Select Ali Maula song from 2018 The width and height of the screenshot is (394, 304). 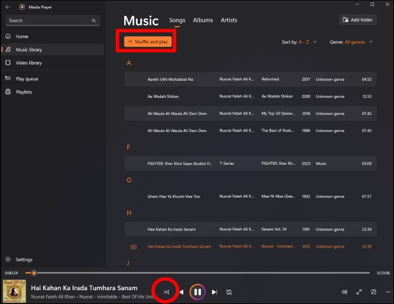tap(250, 113)
